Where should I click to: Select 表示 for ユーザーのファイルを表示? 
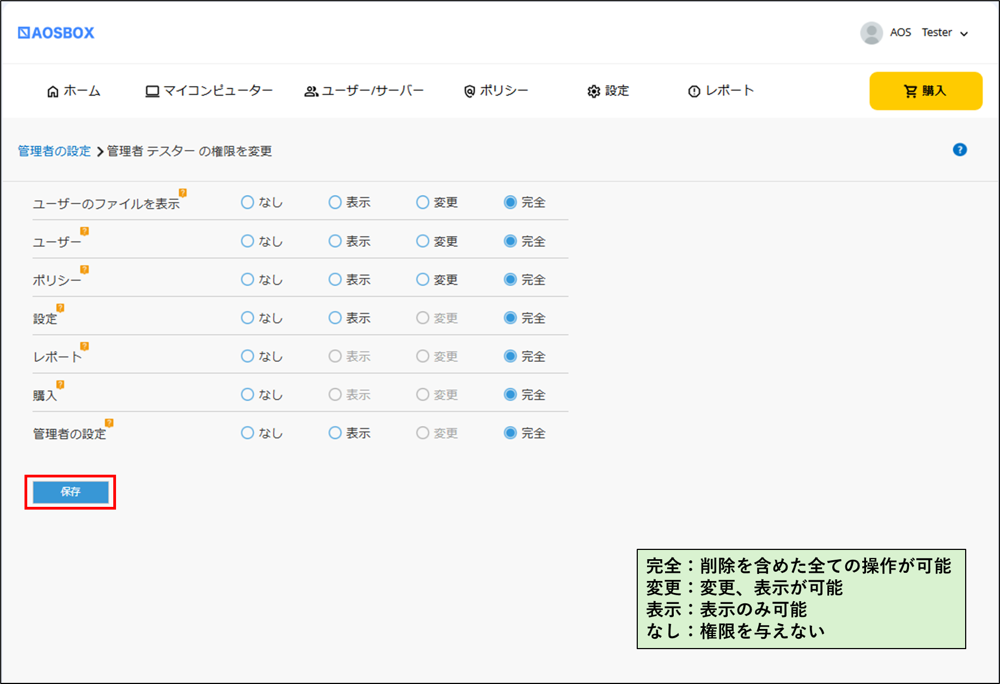(x=335, y=202)
